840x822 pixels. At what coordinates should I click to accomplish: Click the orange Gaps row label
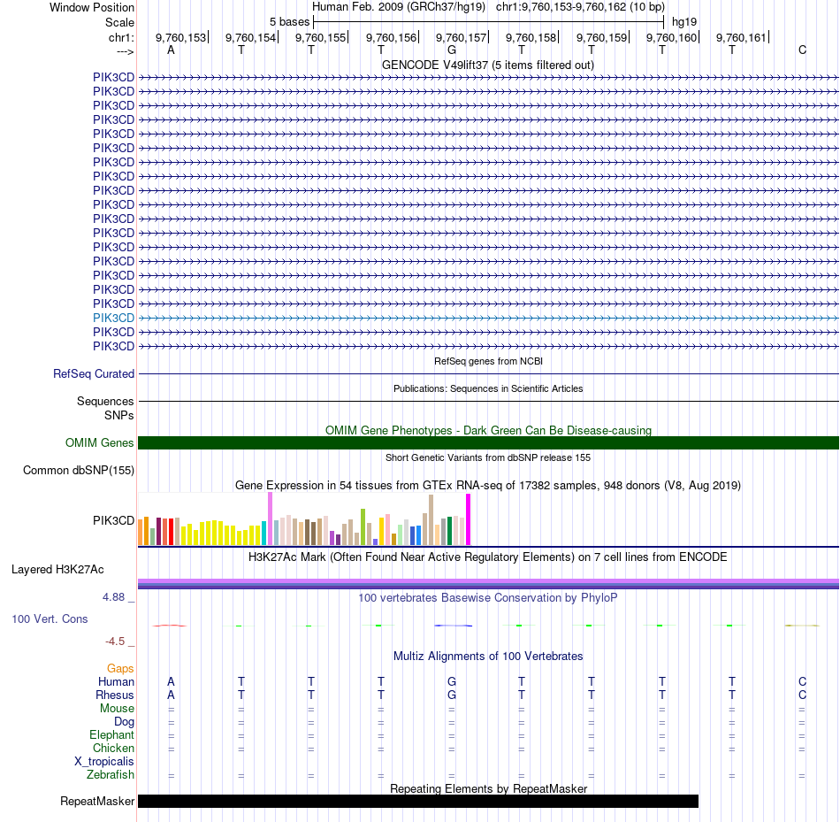[x=120, y=669]
